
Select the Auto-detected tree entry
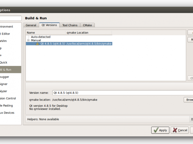point(41,37)
